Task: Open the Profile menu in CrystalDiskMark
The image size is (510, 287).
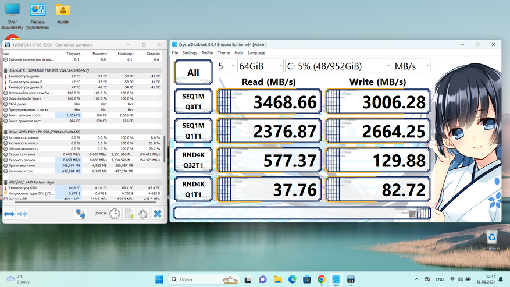Action: tap(207, 53)
